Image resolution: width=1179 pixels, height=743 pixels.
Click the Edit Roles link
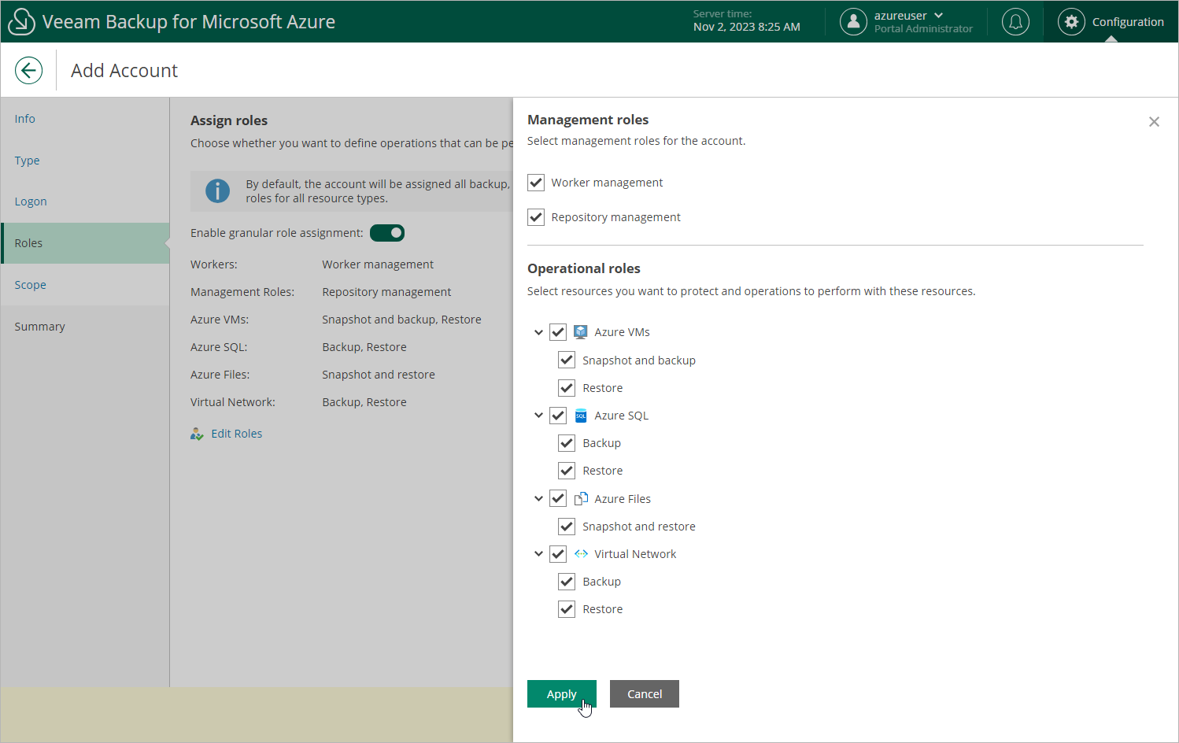click(x=237, y=434)
